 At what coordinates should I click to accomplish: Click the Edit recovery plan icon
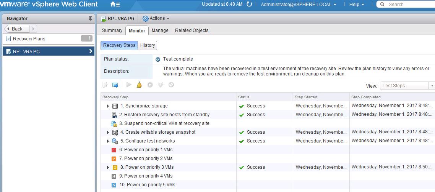[x=105, y=85]
